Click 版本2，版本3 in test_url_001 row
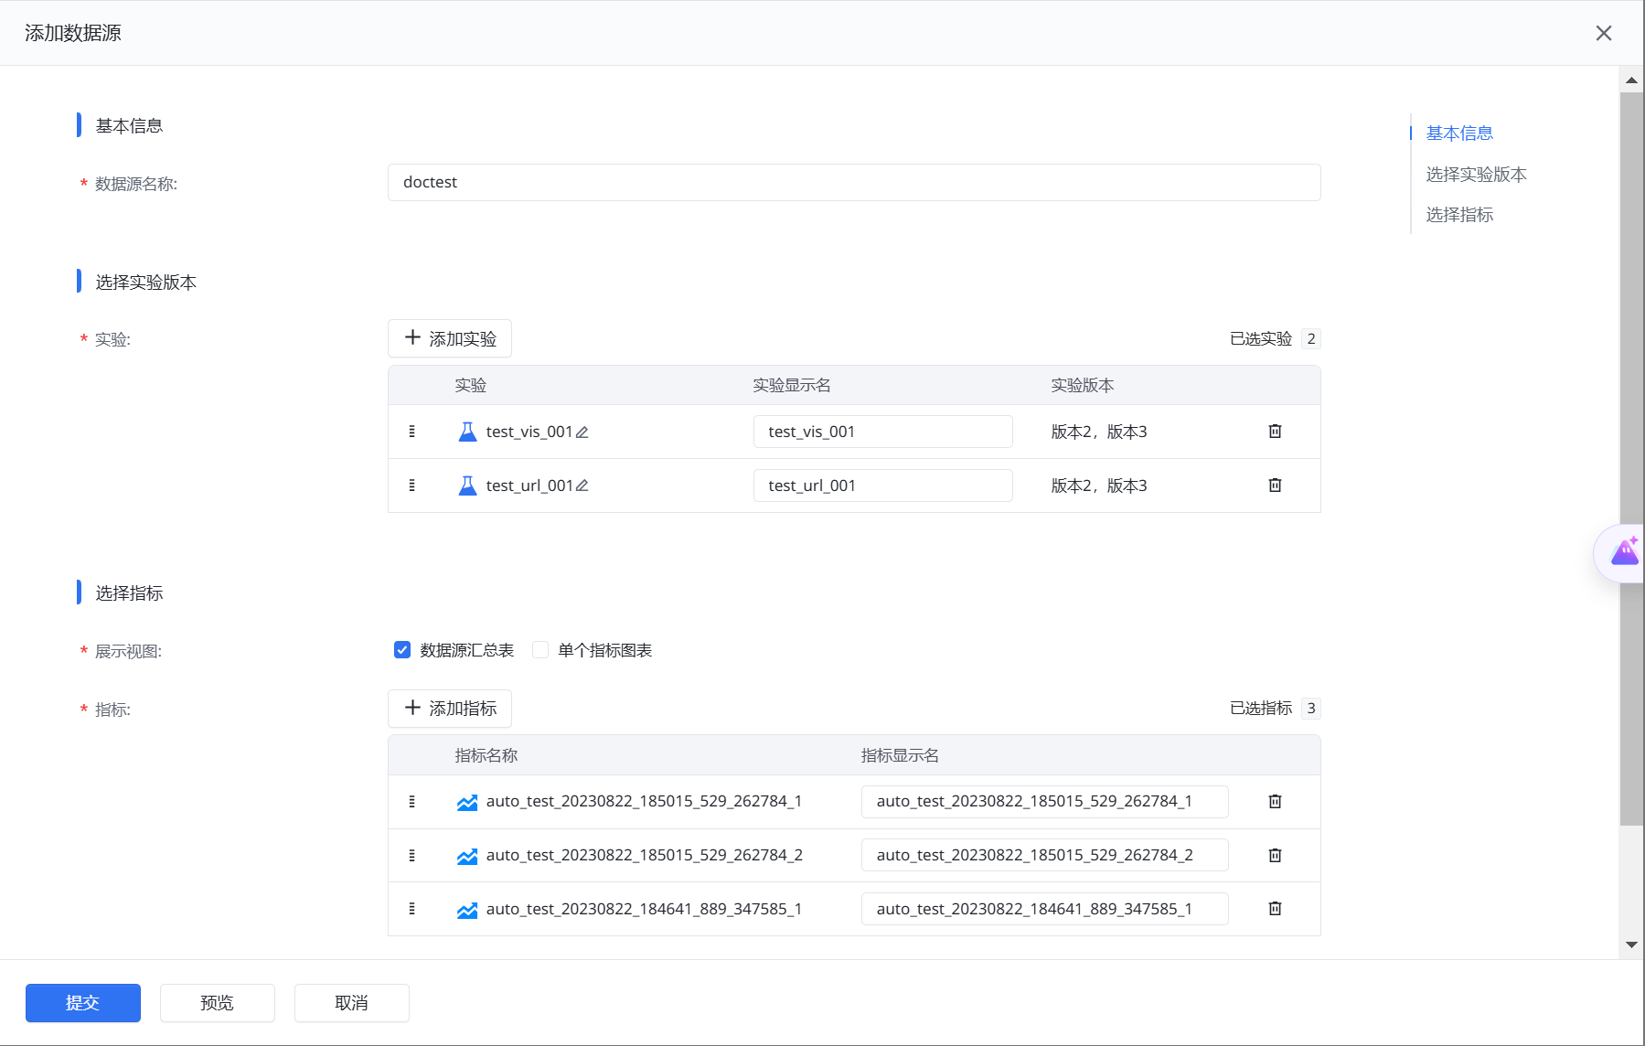Screen dimensions: 1645x1046 pyautogui.click(x=1099, y=486)
